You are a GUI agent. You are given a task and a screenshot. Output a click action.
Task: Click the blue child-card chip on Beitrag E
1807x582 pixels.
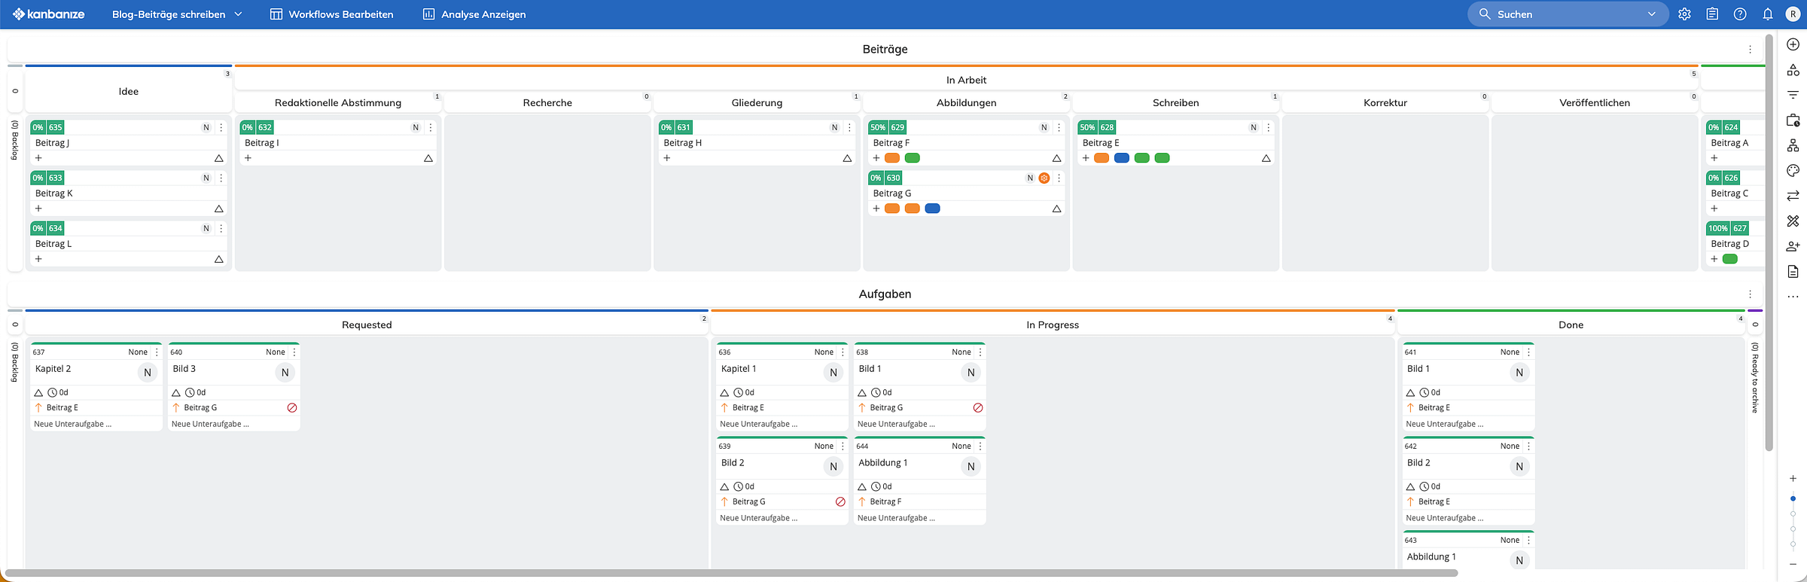(x=1122, y=158)
